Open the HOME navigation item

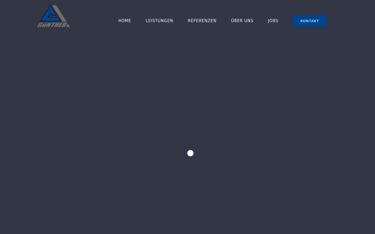[124, 21]
